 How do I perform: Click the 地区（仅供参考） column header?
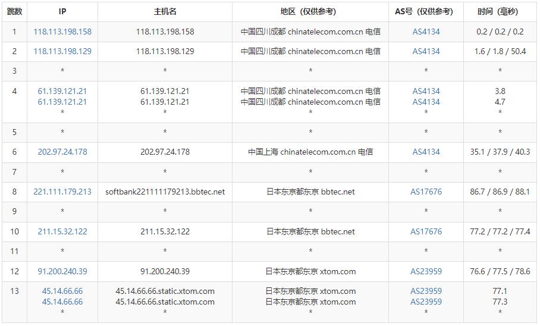point(310,12)
